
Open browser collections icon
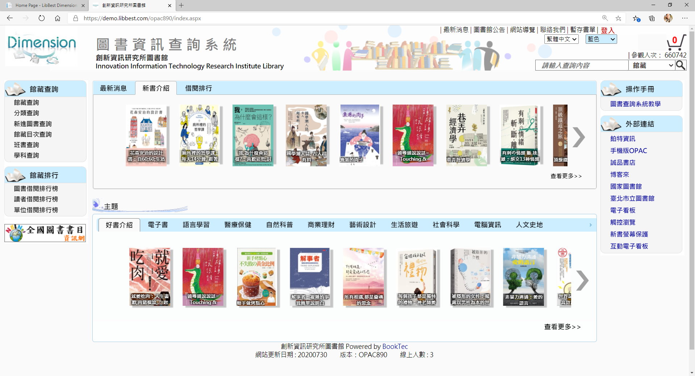[652, 18]
